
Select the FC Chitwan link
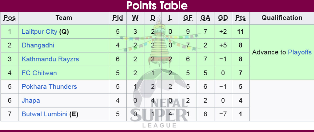coord(39,73)
